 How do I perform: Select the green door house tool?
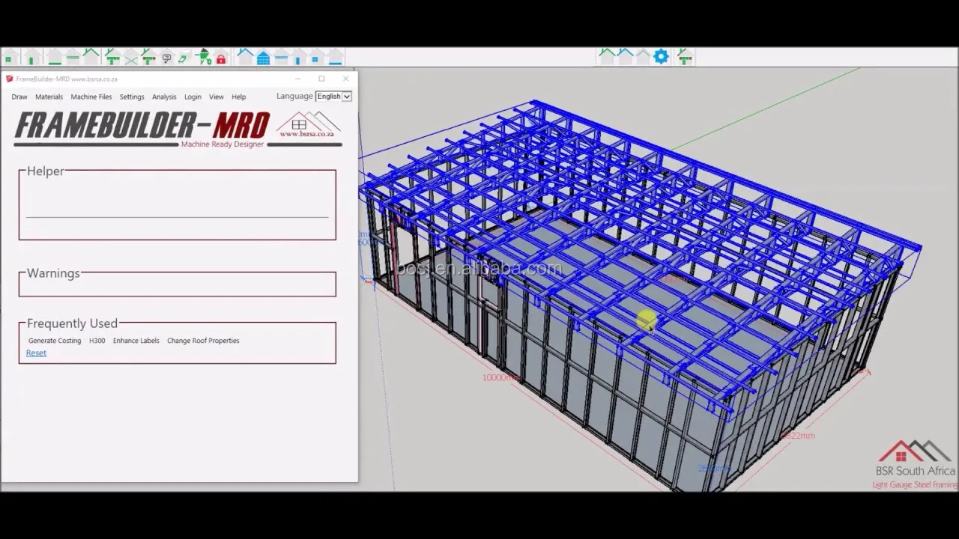coord(31,57)
